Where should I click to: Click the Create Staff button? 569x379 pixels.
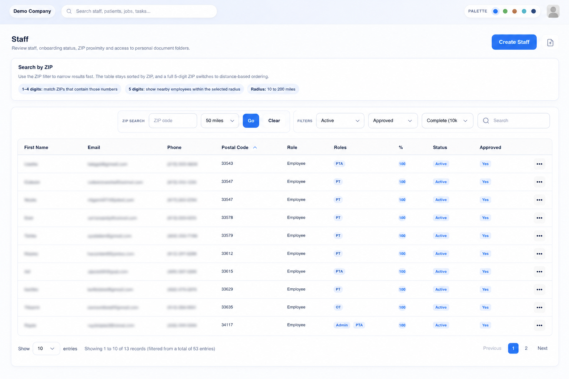[514, 42]
